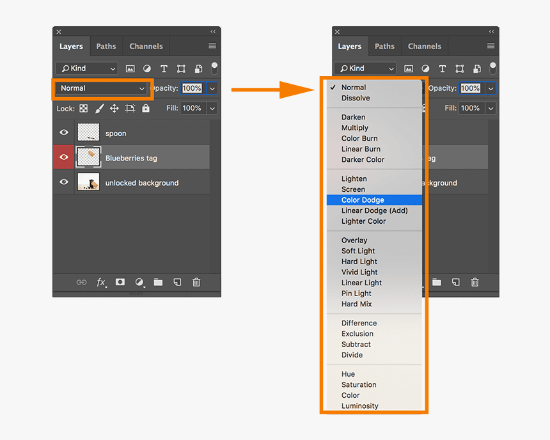
Task: Click the create new group folder icon in left panel
Action: [158, 282]
